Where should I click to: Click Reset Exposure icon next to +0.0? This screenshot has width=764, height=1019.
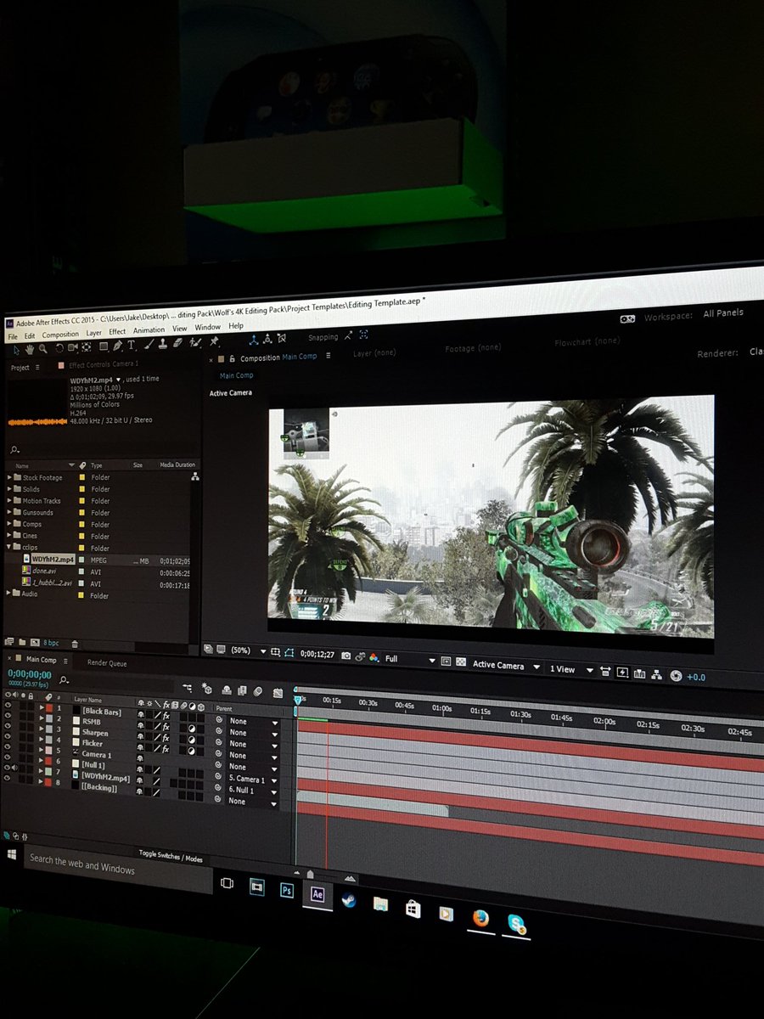[x=676, y=676]
